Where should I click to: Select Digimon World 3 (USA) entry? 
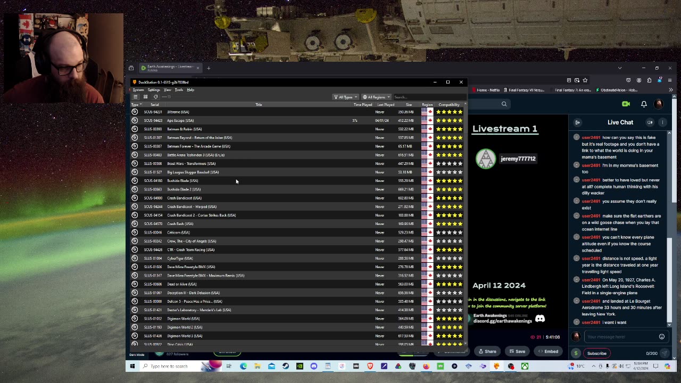[x=298, y=336]
